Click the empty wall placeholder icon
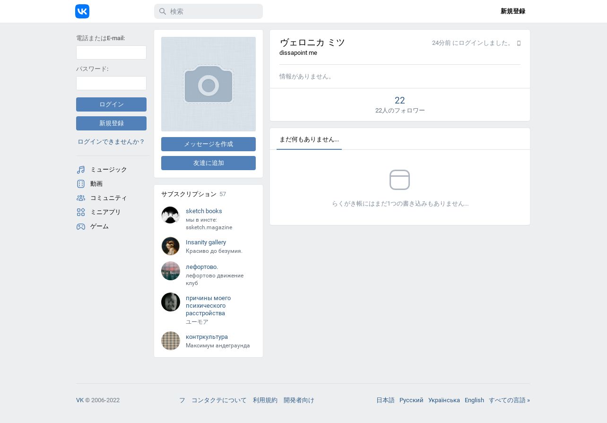This screenshot has height=423, width=607. tap(399, 180)
